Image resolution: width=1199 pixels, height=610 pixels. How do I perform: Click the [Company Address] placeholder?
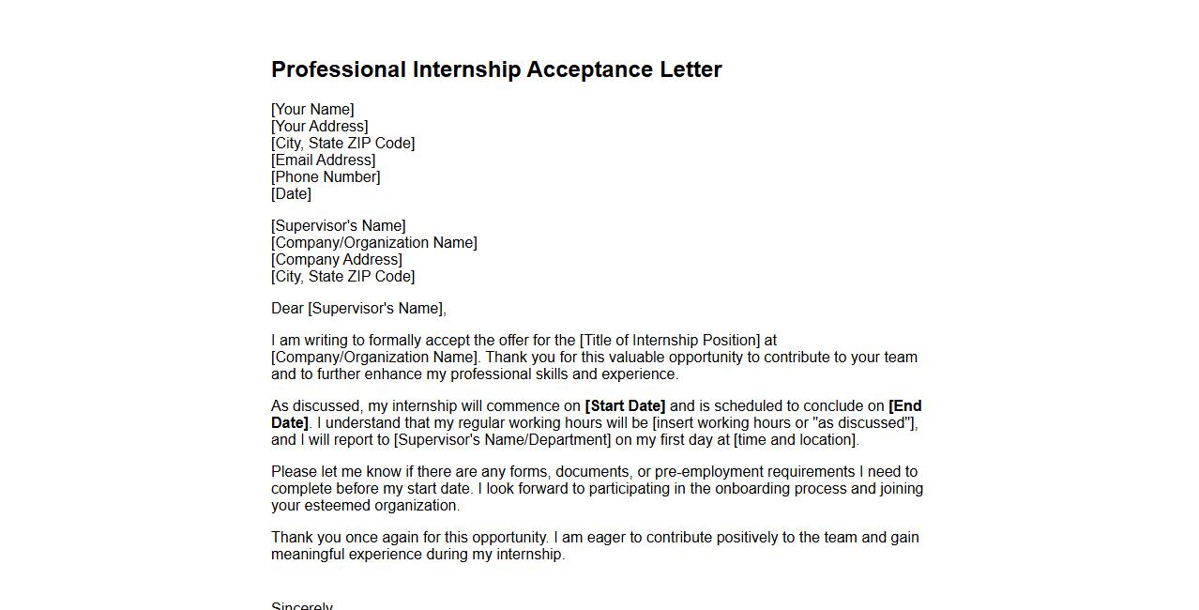[336, 260]
